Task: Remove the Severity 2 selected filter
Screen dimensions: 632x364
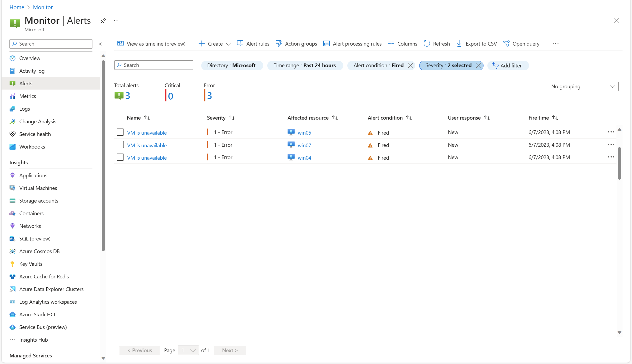Action: tap(478, 65)
